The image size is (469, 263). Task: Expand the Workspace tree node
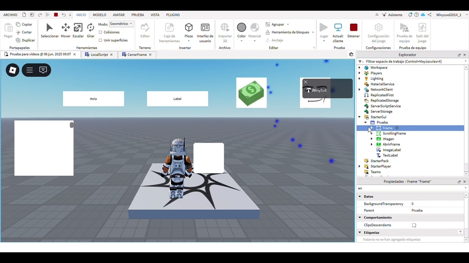coord(359,68)
